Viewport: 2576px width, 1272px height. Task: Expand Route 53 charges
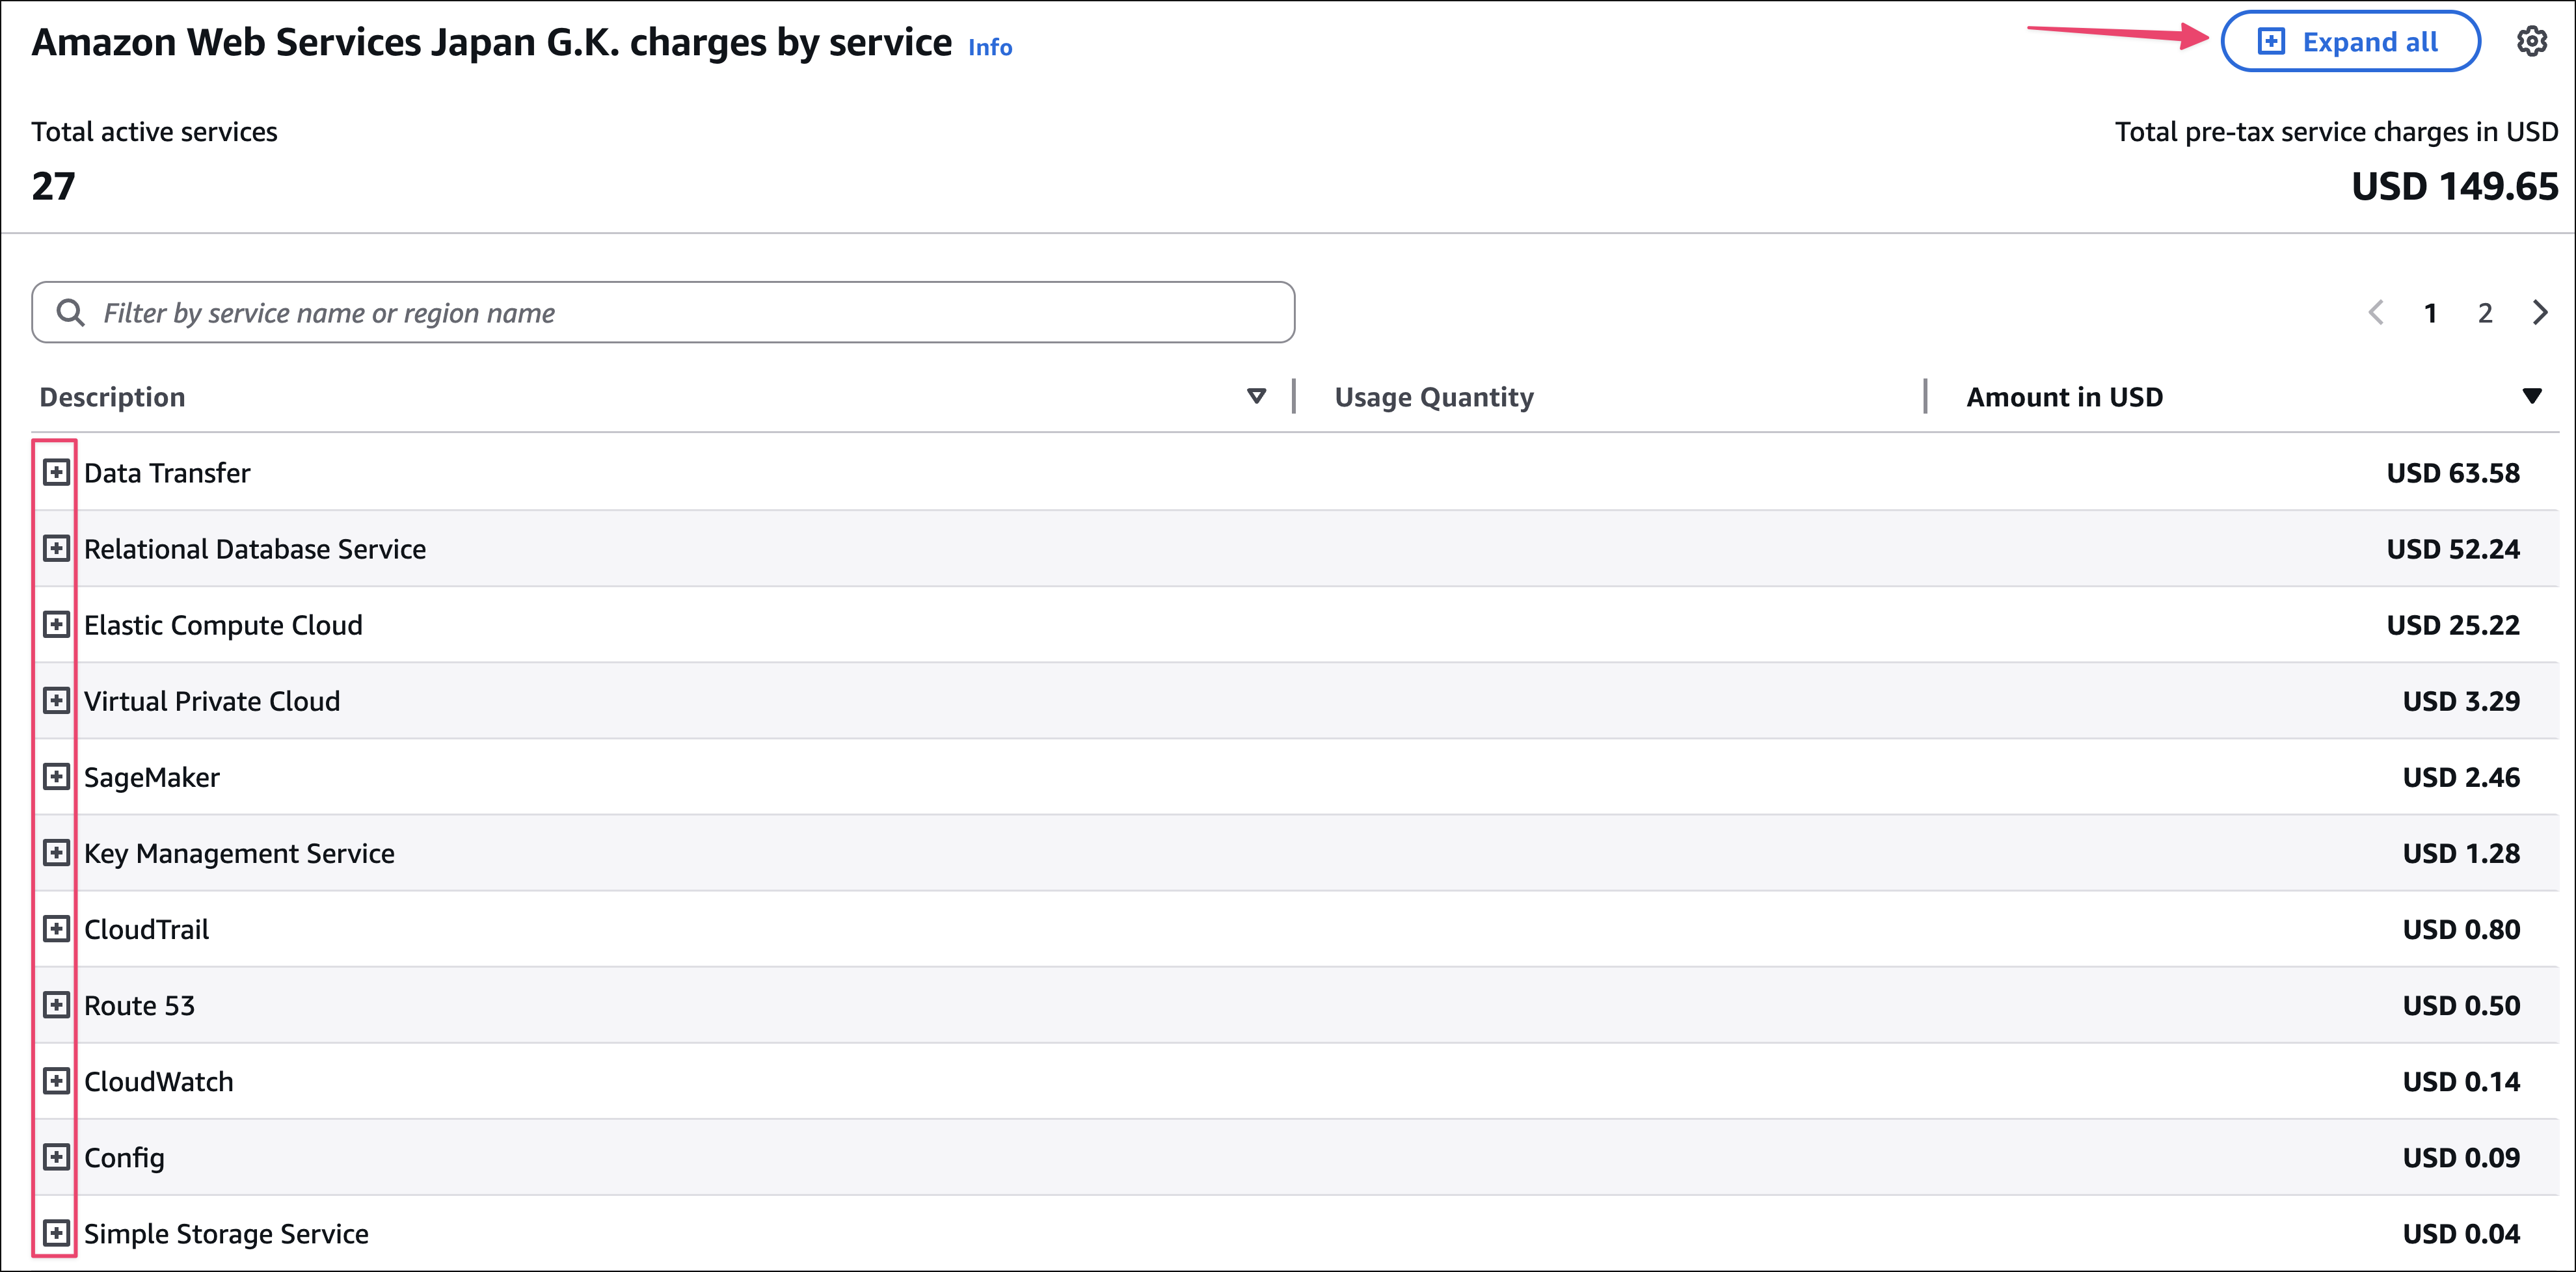pos(56,1004)
